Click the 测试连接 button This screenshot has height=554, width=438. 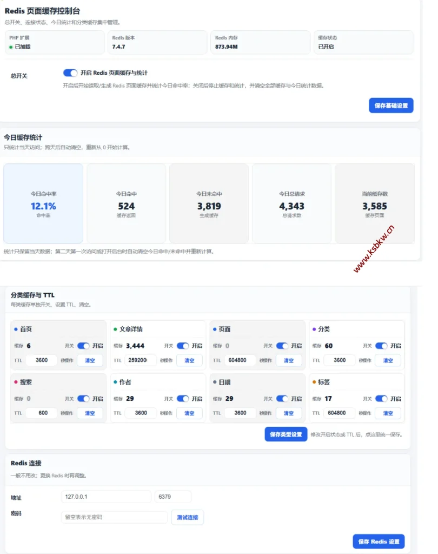(x=187, y=517)
